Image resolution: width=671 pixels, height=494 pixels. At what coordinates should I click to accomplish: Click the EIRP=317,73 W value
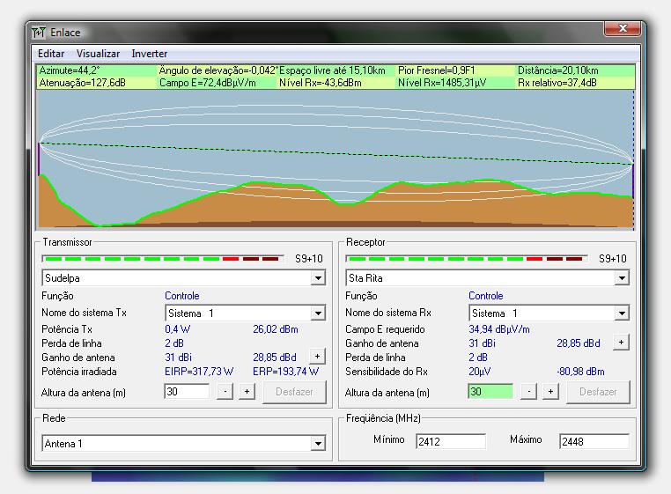[x=199, y=372]
